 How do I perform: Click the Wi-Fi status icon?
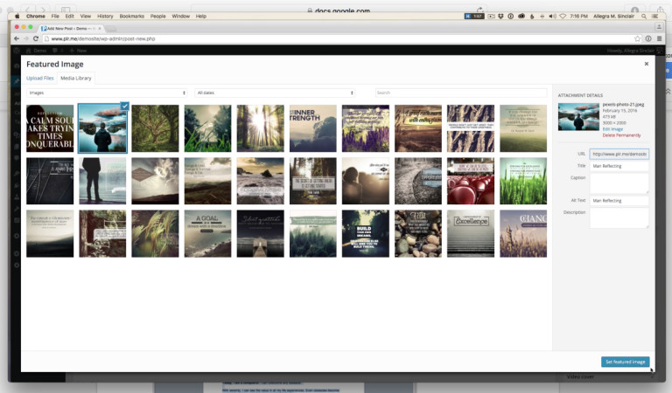point(563,17)
